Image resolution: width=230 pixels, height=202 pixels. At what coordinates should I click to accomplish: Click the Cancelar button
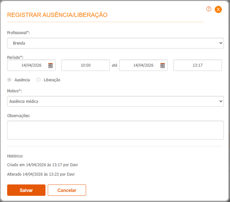[67, 190]
